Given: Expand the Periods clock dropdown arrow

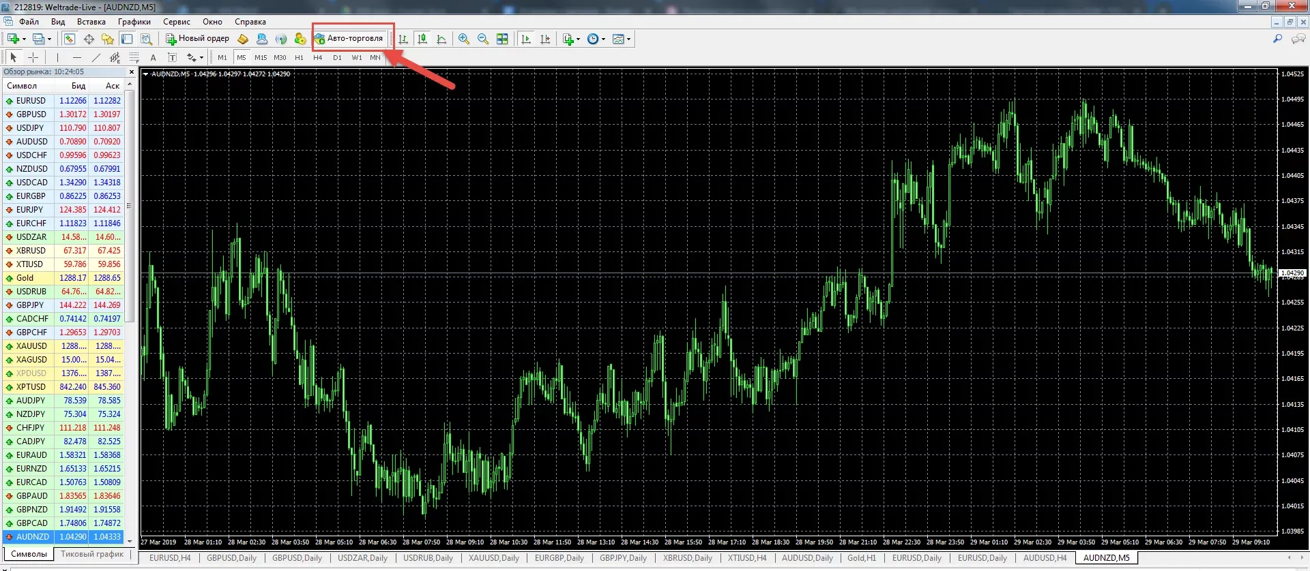Looking at the screenshot, I should (x=604, y=39).
